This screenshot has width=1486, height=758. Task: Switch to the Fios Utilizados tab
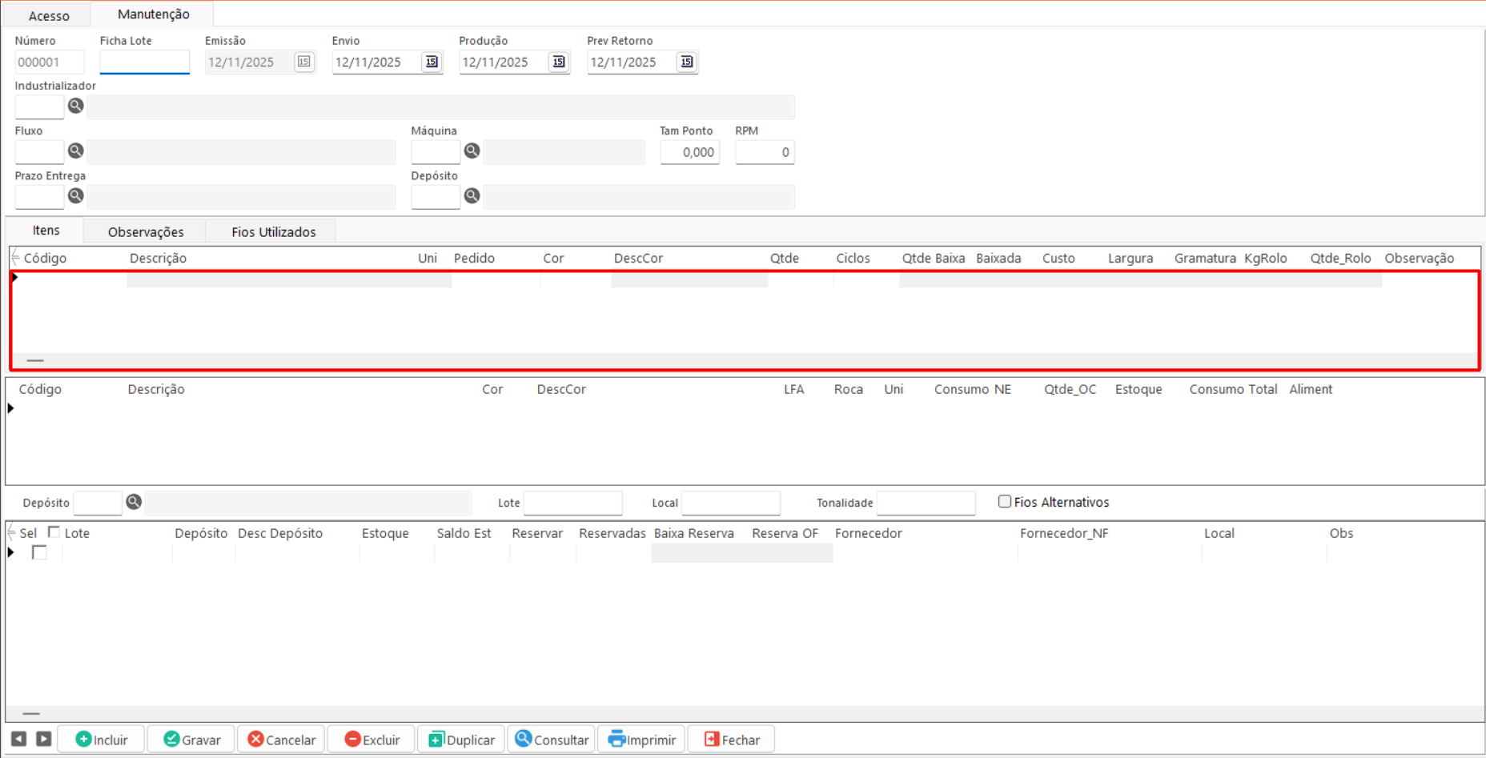click(x=273, y=231)
